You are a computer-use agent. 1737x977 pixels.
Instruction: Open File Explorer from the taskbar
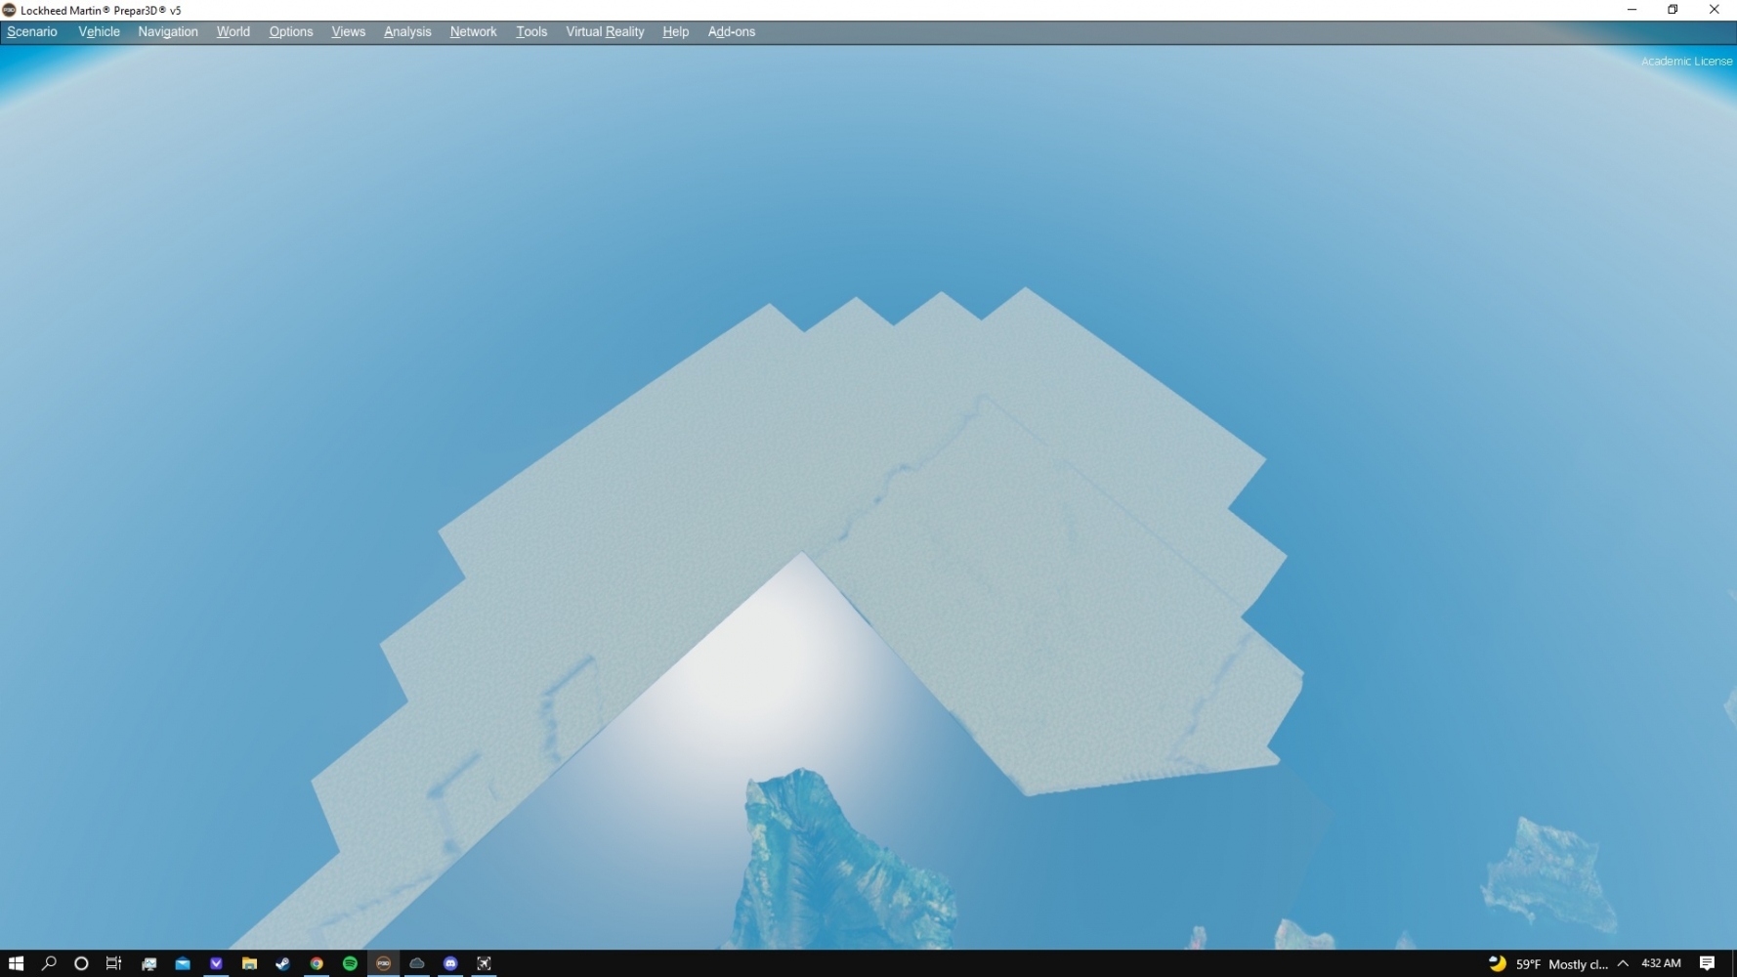pos(249,963)
